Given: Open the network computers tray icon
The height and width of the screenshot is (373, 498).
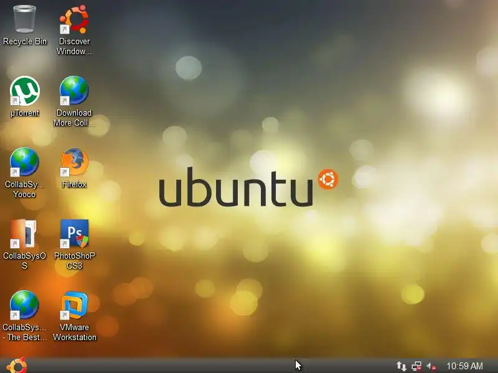Looking at the screenshot, I should (416, 366).
